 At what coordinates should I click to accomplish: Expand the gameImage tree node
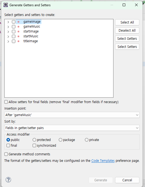[x=8, y=22]
